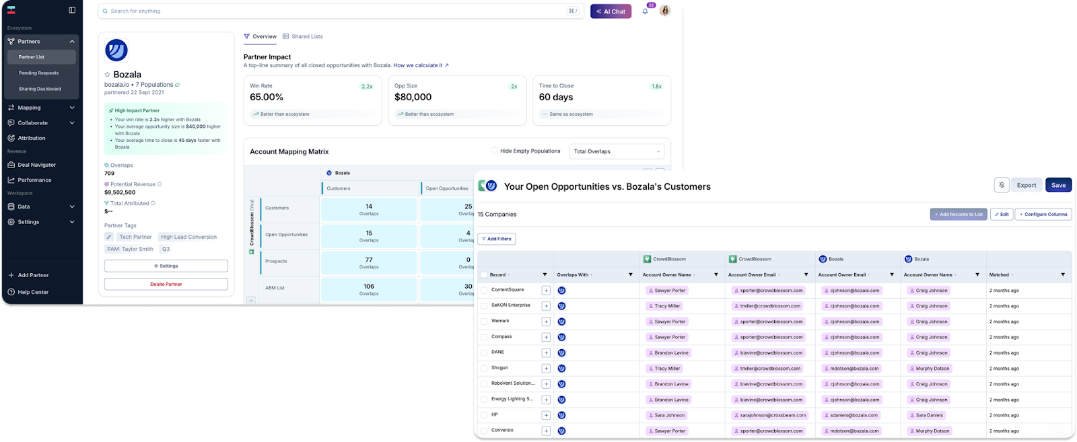
Task: Add the Conversio record with the plus icon
Action: [x=546, y=431]
